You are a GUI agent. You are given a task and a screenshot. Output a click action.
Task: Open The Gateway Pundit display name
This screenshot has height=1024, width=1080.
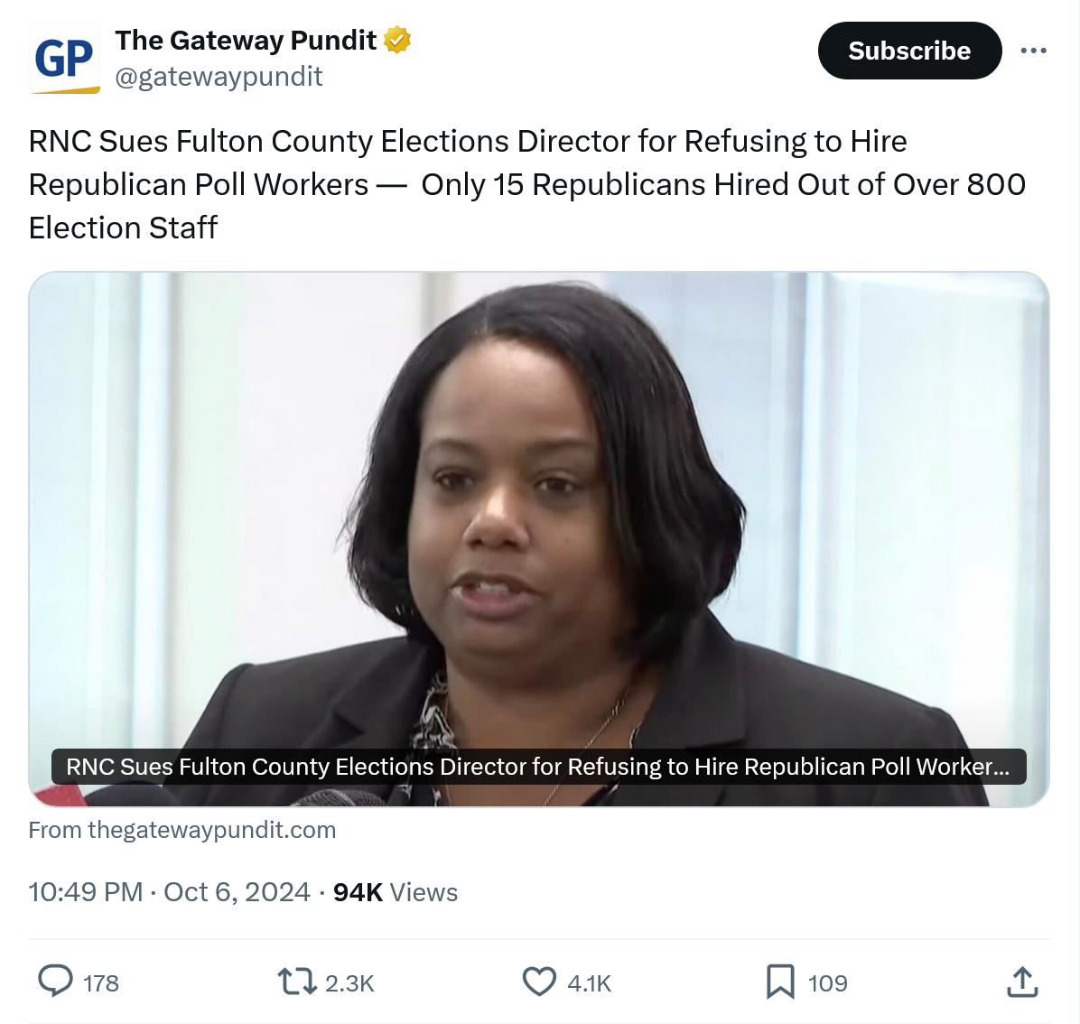(246, 40)
